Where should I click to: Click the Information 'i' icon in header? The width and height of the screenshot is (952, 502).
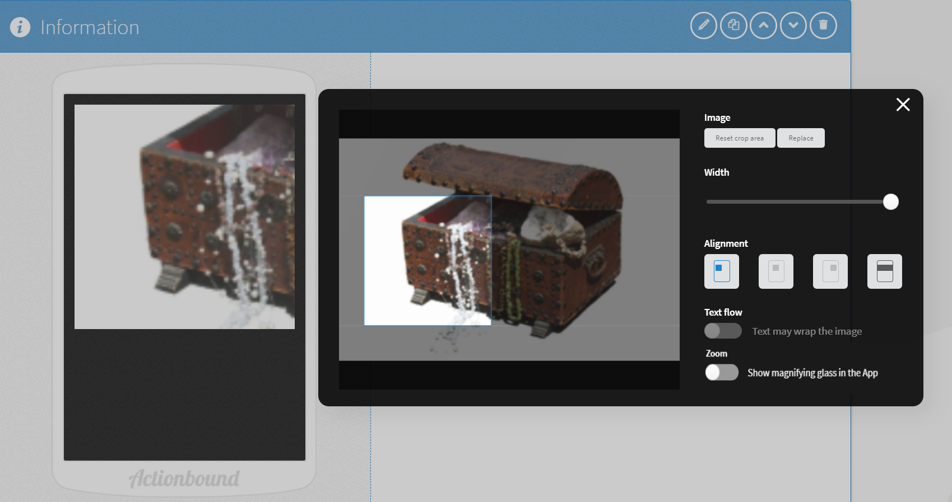20,27
